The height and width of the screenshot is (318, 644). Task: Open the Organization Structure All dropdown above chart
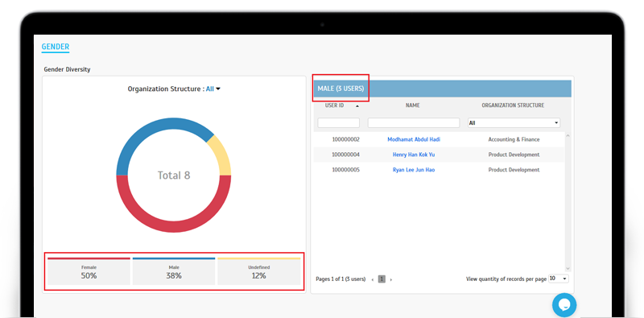(x=213, y=89)
